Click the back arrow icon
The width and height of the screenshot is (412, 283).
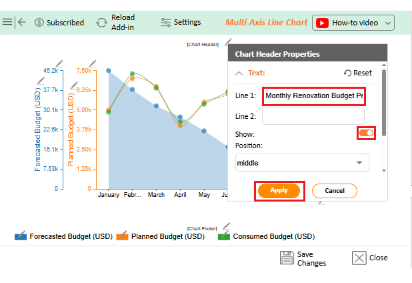[22, 22]
